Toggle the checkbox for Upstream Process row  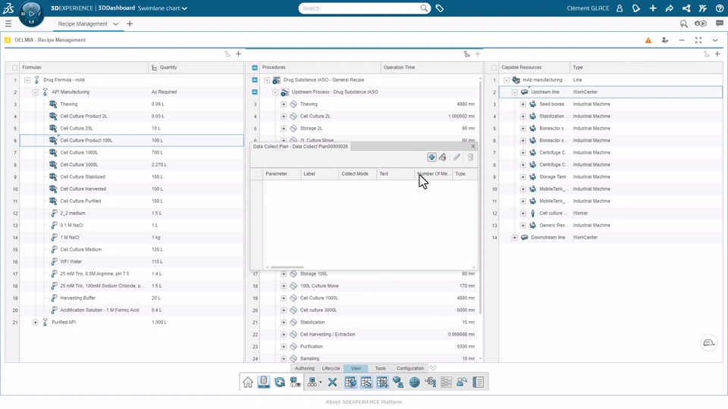255,92
